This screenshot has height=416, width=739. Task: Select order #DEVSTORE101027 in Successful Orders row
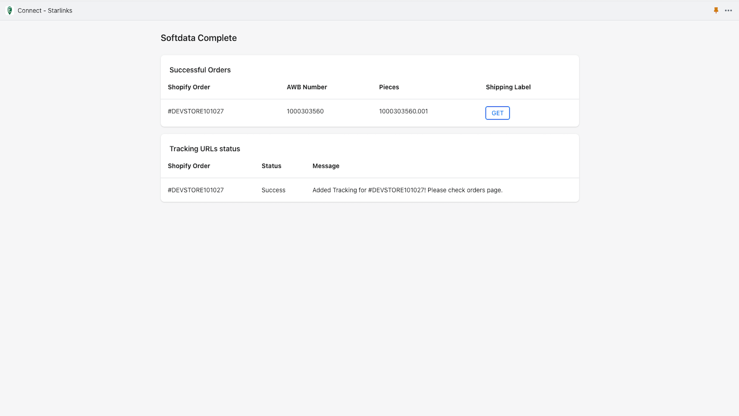click(196, 111)
